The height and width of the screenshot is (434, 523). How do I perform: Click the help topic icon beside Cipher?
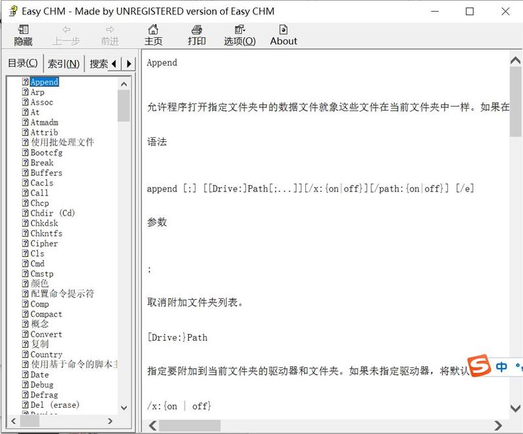pos(25,243)
